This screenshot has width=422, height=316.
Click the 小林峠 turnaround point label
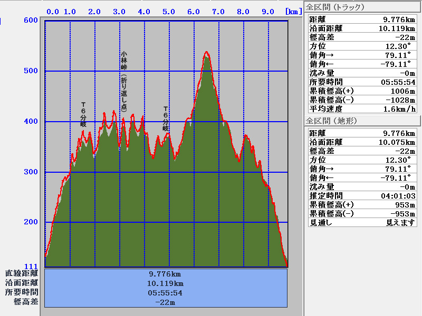tap(124, 81)
